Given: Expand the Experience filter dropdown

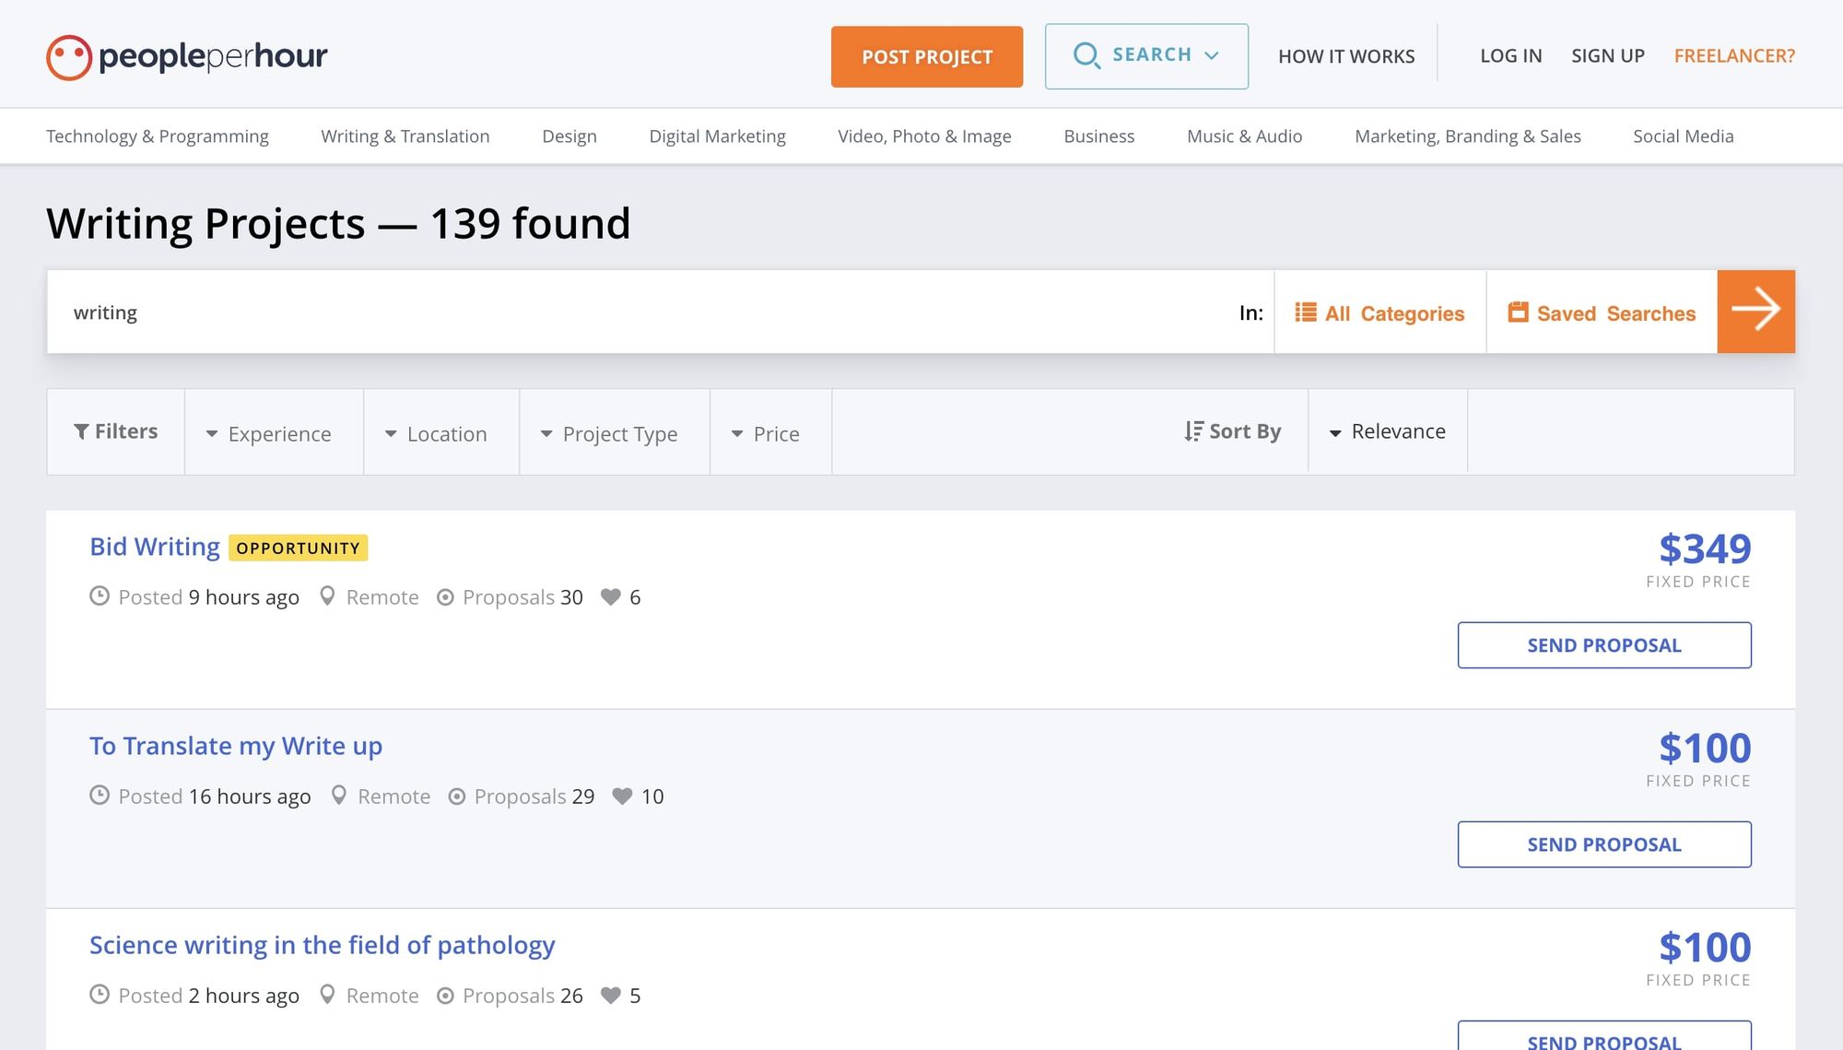Looking at the screenshot, I should pyautogui.click(x=269, y=433).
